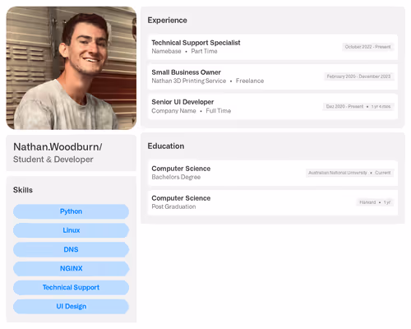Image resolution: width=411 pixels, height=329 pixels.
Task: Choose the NGINX skill pill
Action: (x=71, y=268)
